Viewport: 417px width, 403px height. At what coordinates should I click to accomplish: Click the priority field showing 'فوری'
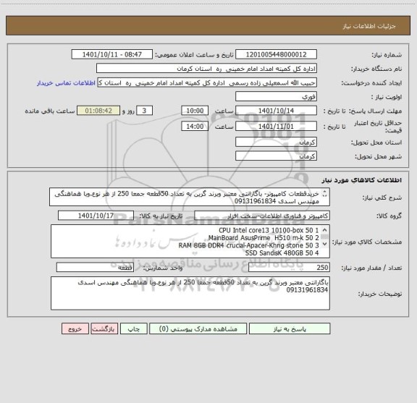(x=276, y=96)
